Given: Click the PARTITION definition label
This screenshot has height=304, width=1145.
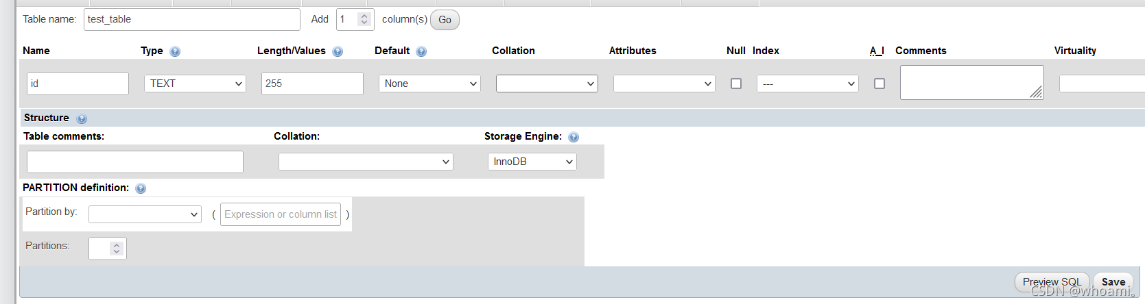Looking at the screenshot, I should click(75, 188).
